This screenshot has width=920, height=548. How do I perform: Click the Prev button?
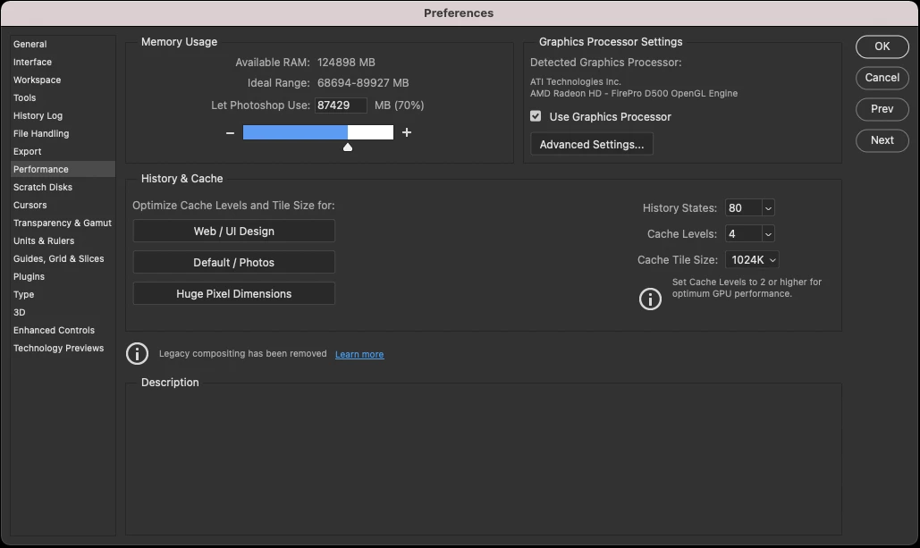click(882, 109)
